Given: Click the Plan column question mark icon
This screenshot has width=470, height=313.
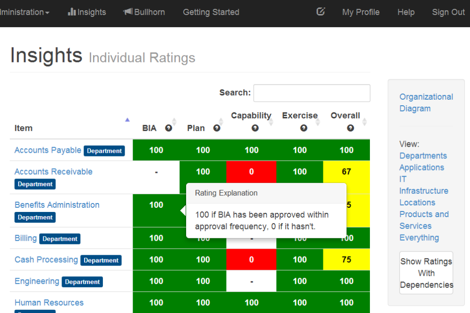Looking at the screenshot, I should [x=217, y=127].
